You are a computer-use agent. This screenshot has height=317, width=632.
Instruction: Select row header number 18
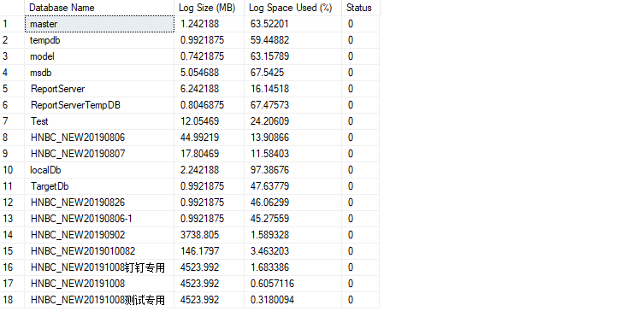click(x=12, y=300)
